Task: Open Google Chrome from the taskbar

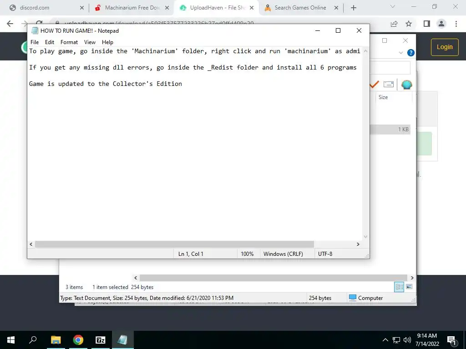Action: pyautogui.click(x=78, y=340)
